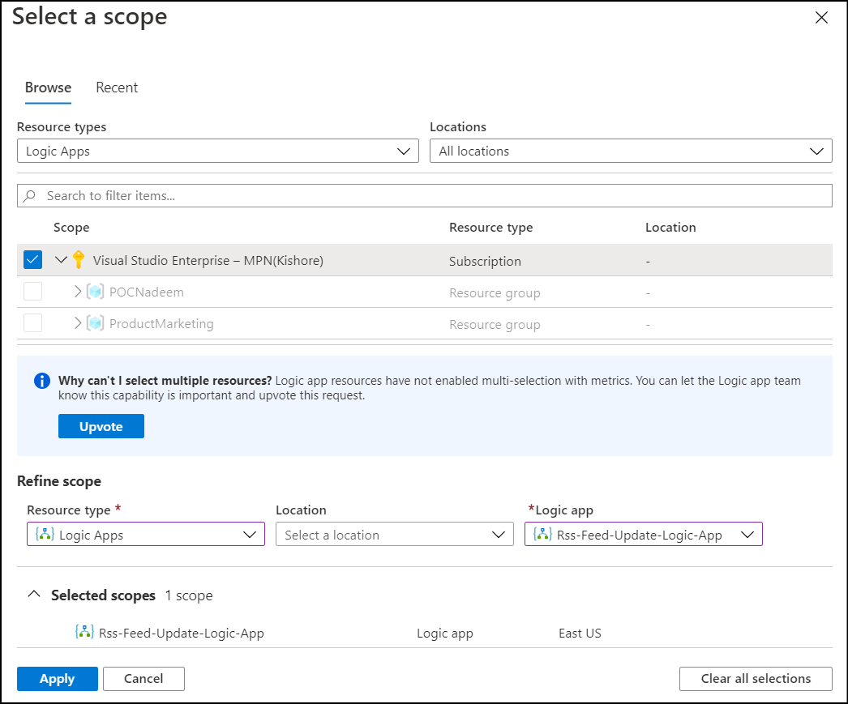Close the Select a scope pane
This screenshot has width=848, height=704.
click(821, 18)
